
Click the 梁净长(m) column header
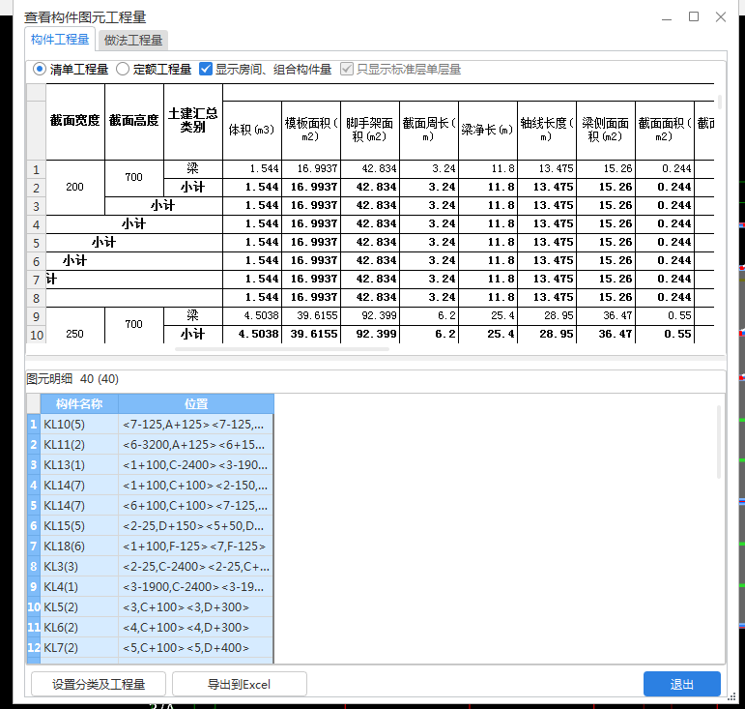(x=487, y=131)
